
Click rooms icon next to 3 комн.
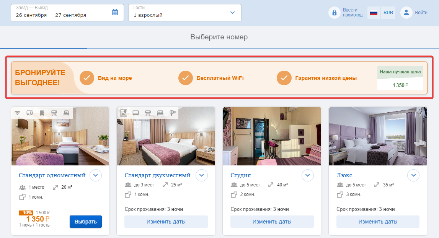tap(340, 194)
